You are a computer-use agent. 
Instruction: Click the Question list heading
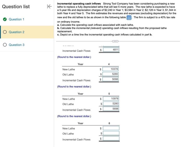tap(16, 6)
